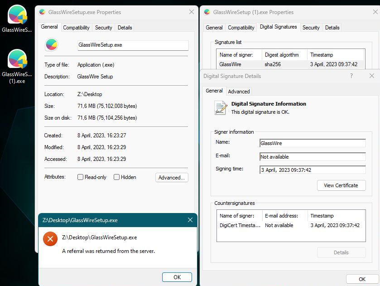Click the red error icon in the dialog
380x286 pixels.
coord(50,239)
